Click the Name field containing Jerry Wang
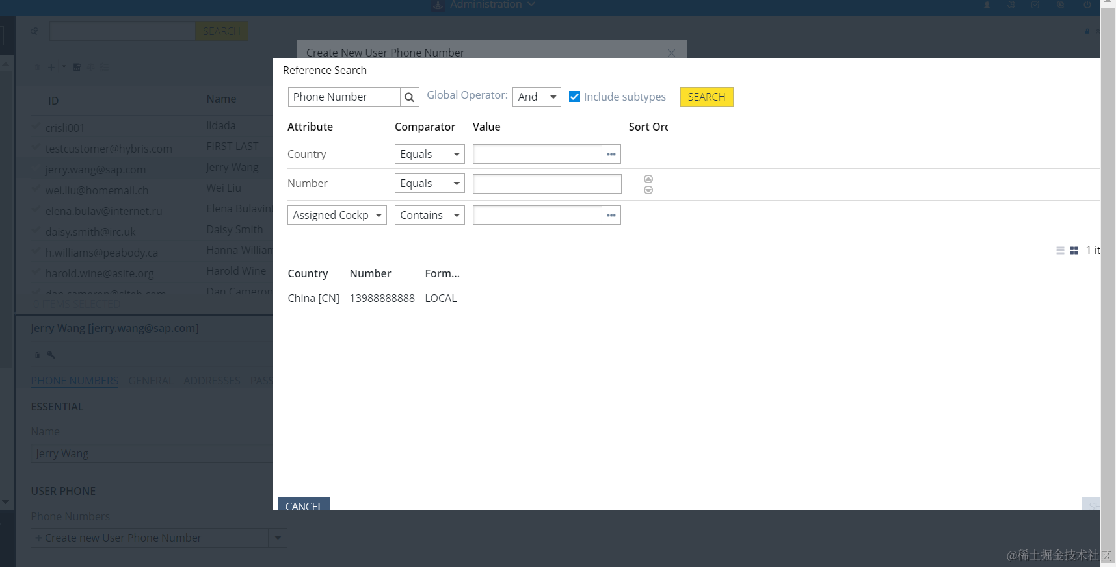Image resolution: width=1116 pixels, height=567 pixels. (152, 453)
